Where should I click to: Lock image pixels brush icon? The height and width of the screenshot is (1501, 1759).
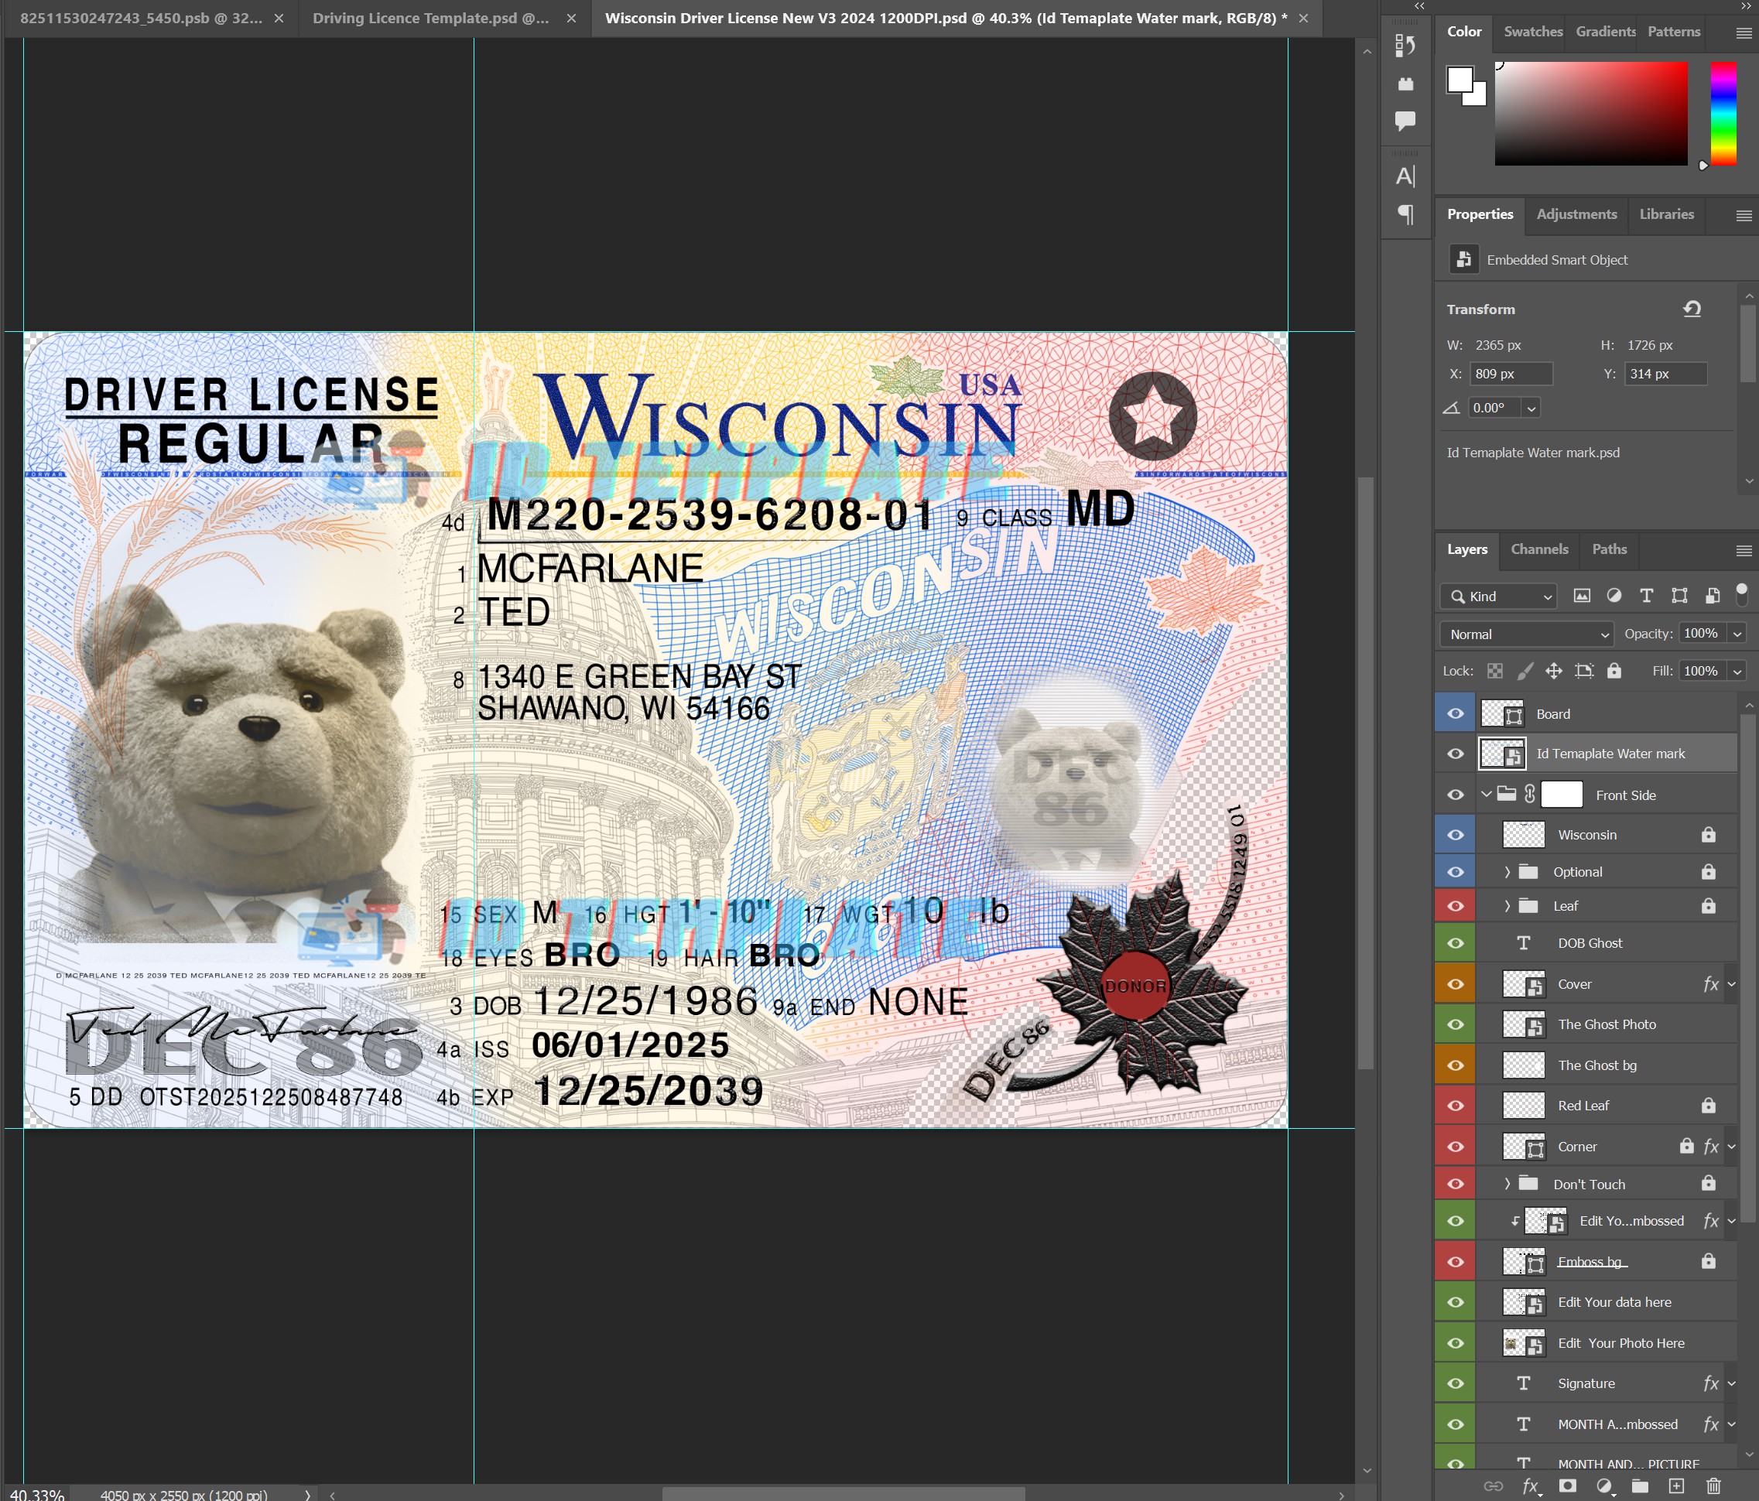tap(1525, 672)
